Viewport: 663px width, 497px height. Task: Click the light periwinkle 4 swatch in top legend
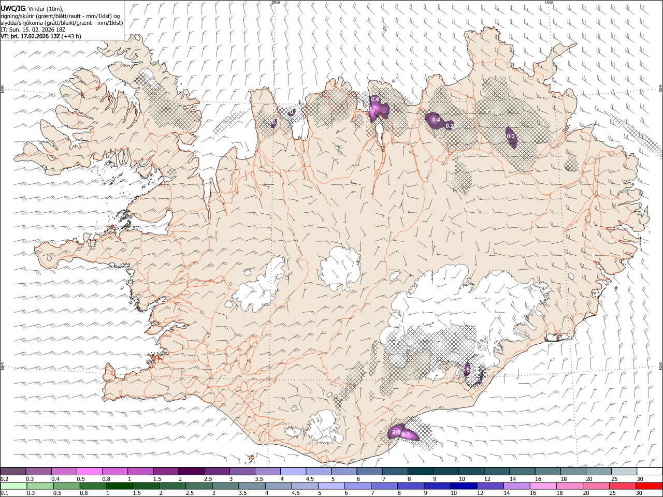[293, 471]
